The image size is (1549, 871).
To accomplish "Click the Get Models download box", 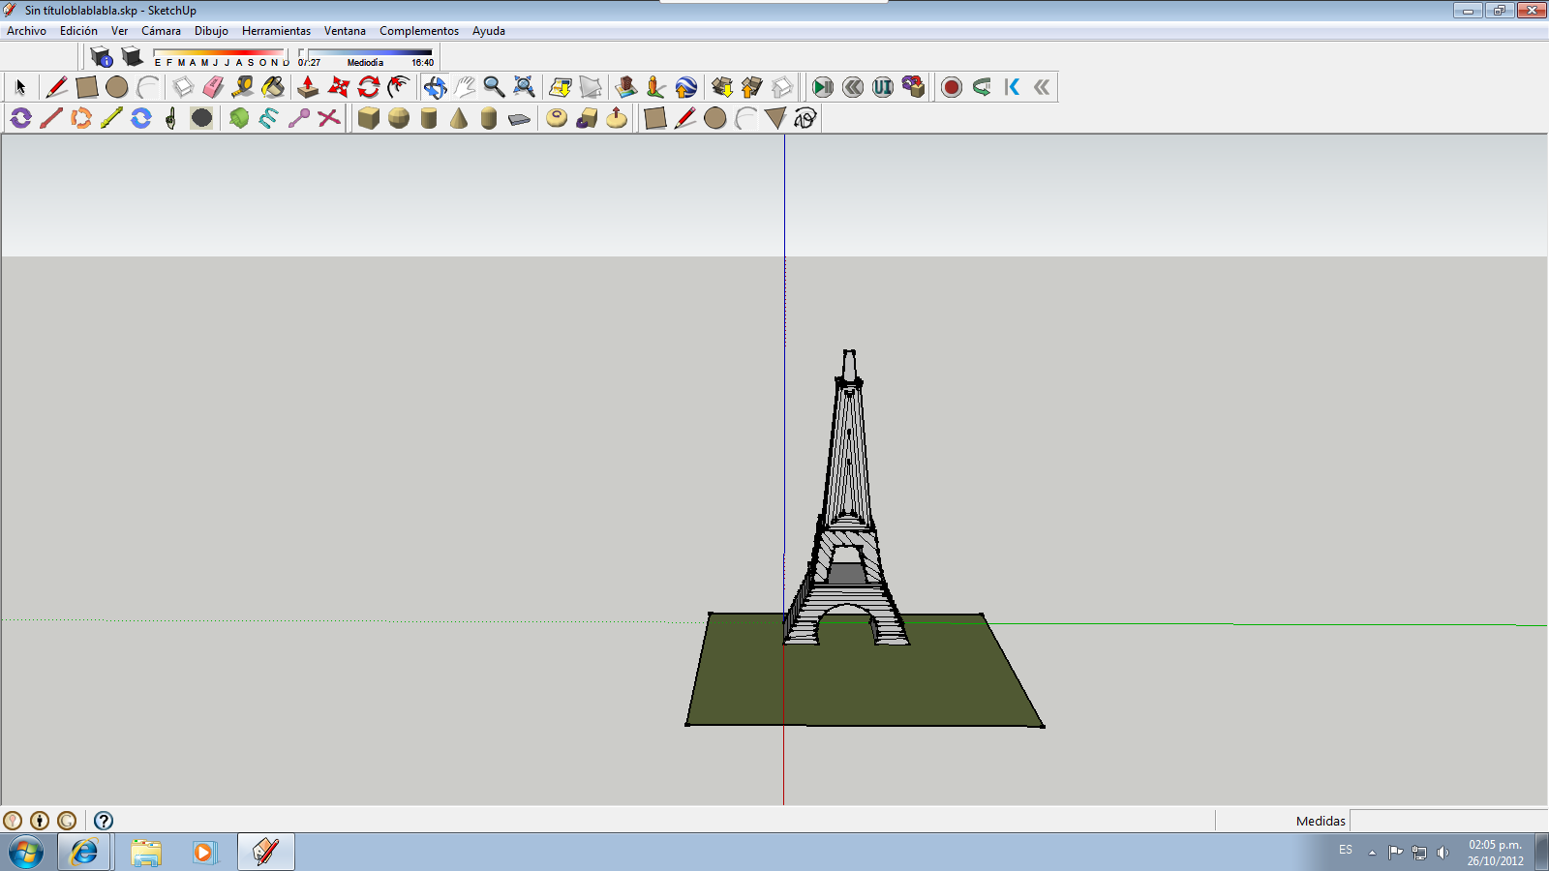I will (721, 87).
